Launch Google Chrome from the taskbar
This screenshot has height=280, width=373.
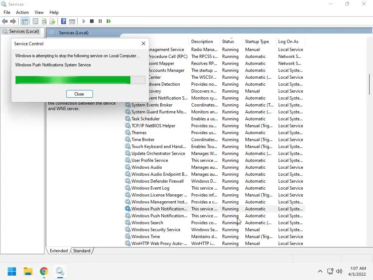44,271
